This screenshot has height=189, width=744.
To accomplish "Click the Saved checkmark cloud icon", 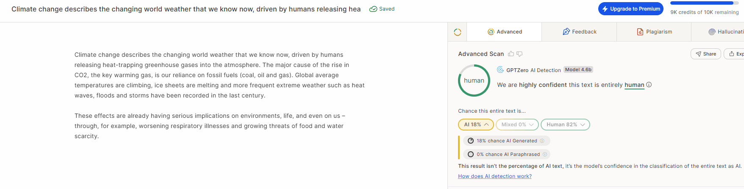I will tap(373, 9).
